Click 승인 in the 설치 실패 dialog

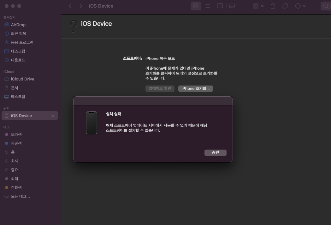215,153
